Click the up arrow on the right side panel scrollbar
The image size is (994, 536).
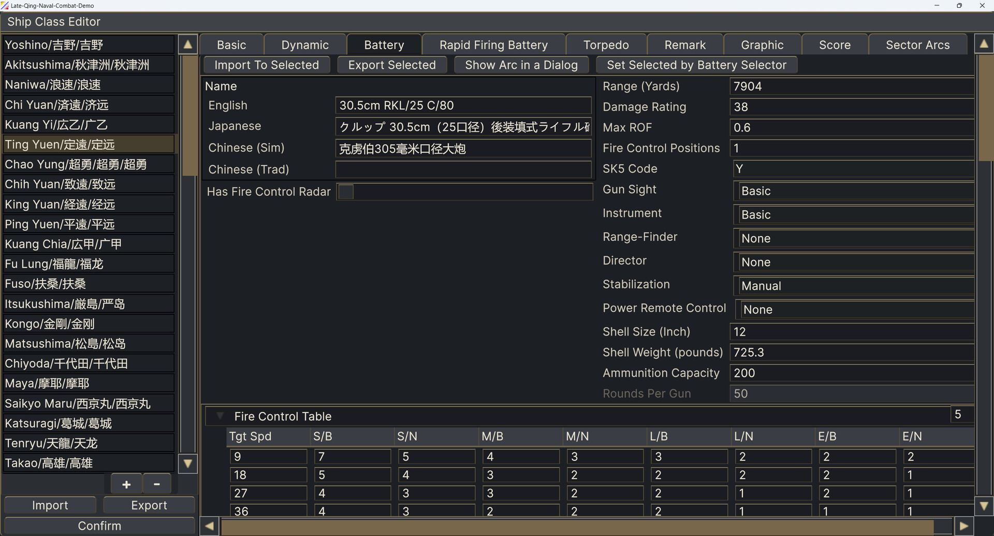coord(984,44)
